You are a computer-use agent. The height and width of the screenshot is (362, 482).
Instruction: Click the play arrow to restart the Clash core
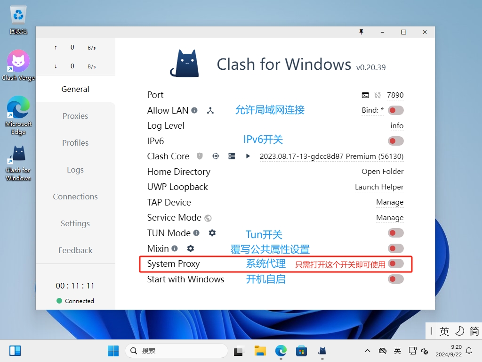(248, 156)
